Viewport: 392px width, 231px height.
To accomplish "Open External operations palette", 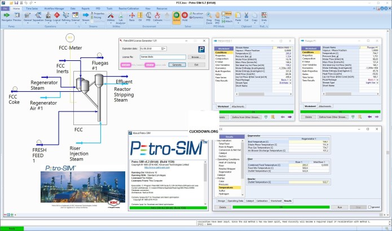I will tap(76, 17).
